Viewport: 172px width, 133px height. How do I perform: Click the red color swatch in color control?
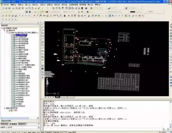pyautogui.click(x=88, y=12)
